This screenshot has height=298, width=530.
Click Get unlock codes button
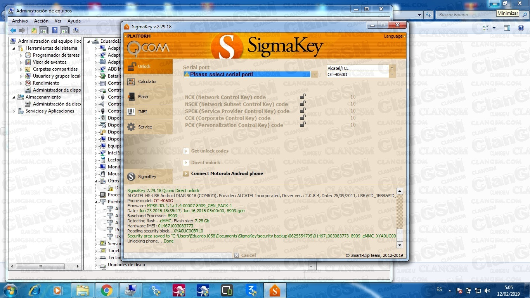click(x=206, y=151)
